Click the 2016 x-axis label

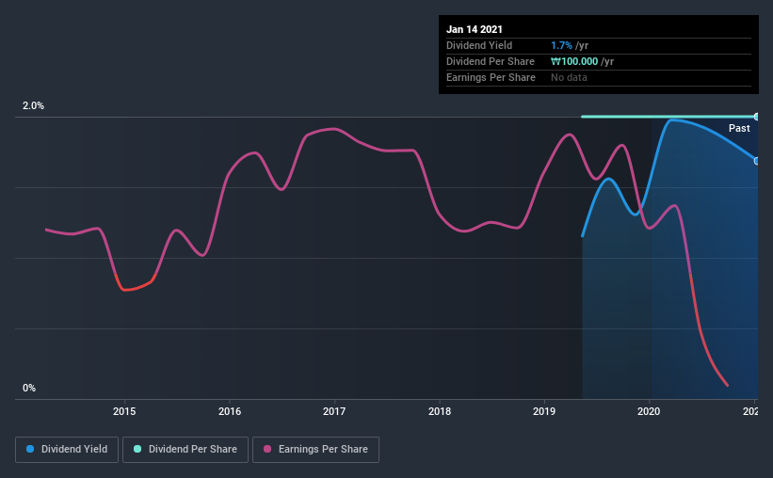point(230,411)
